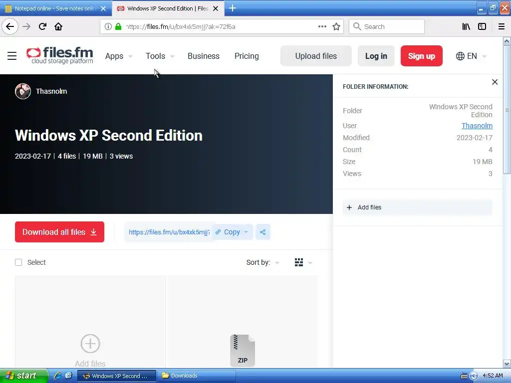Click the files.fm logo
Viewport: 511px width, 383px height.
tap(60, 55)
